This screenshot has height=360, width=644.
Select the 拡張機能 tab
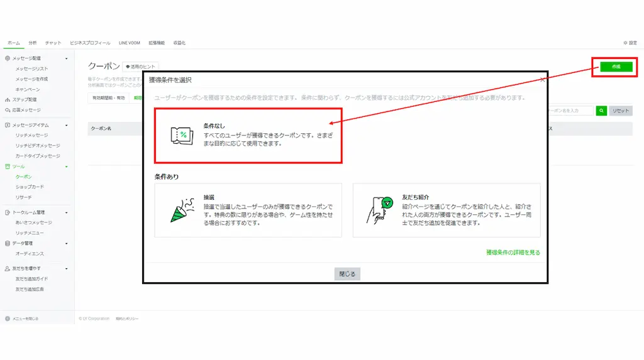pos(157,43)
